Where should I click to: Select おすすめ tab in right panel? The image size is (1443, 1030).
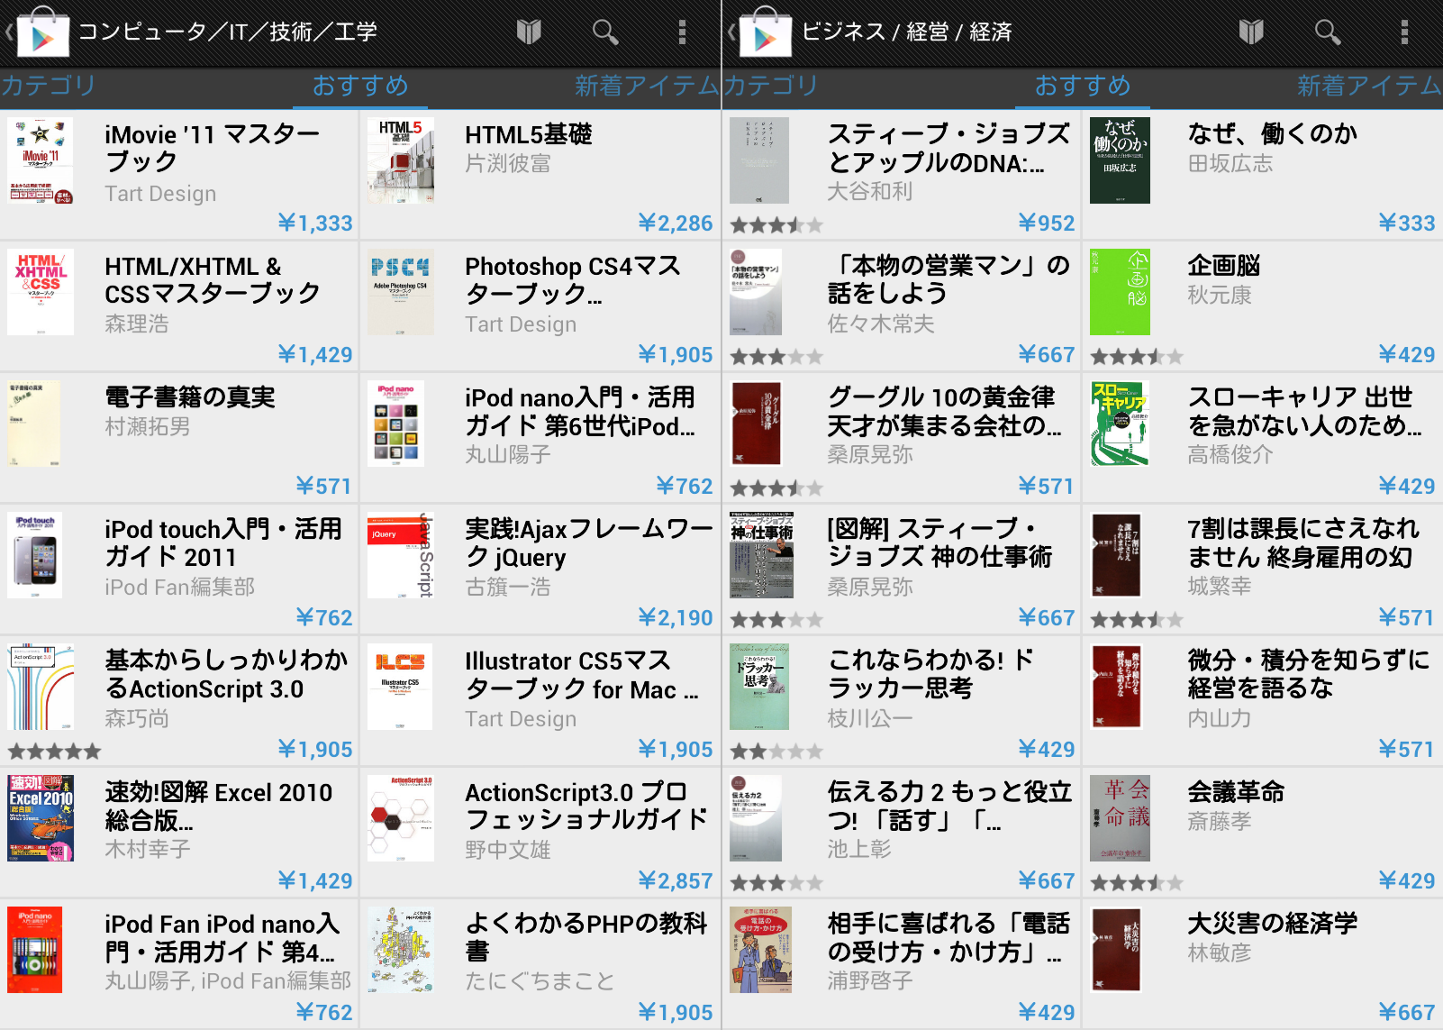[x=1082, y=86]
